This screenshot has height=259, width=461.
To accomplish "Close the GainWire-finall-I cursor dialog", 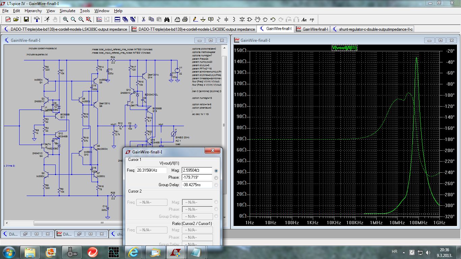I will (x=213, y=151).
